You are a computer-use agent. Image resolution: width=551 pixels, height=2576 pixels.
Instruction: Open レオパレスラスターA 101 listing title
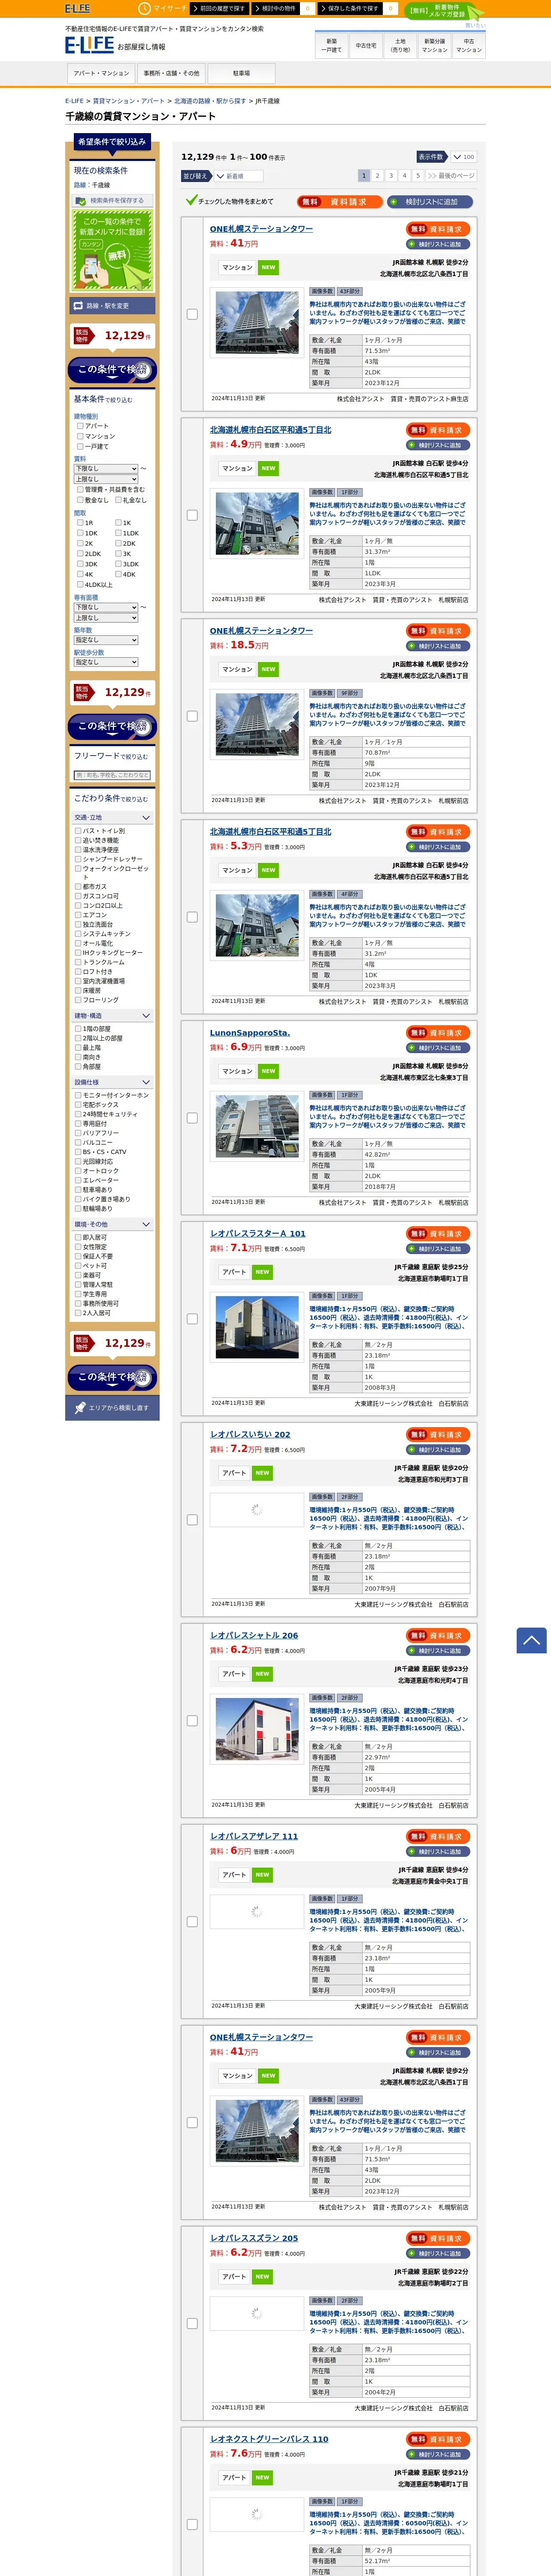click(x=258, y=1234)
